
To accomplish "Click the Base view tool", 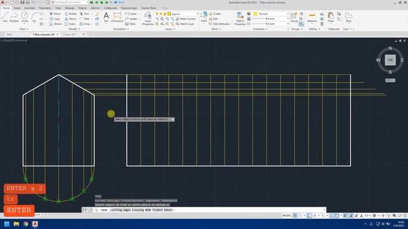I will [x=349, y=17].
